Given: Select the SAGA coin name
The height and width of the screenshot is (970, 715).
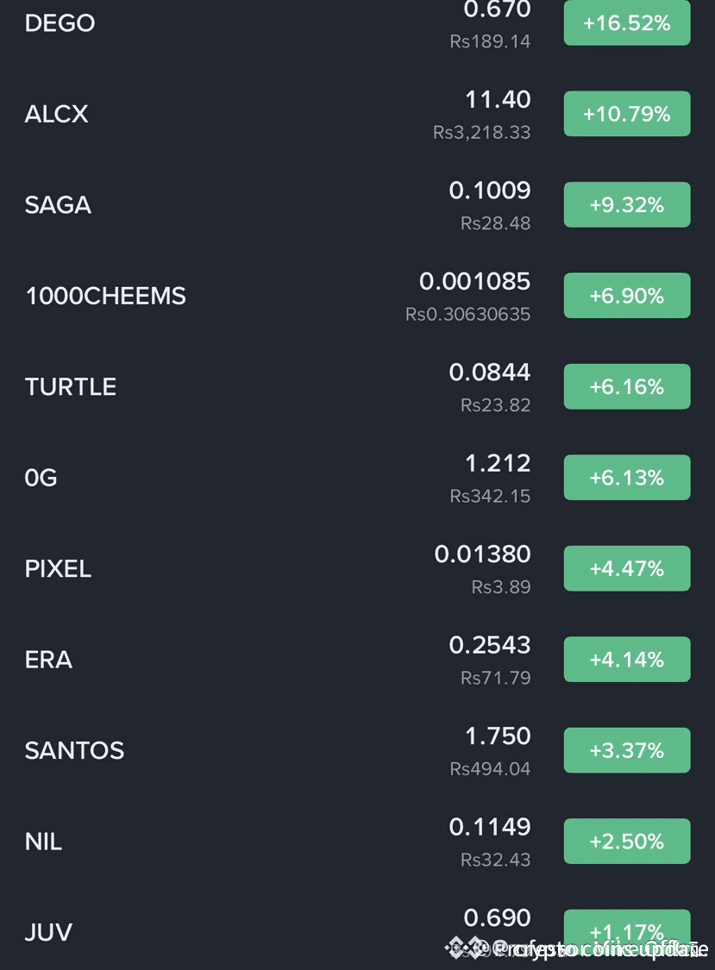Looking at the screenshot, I should coord(58,205).
